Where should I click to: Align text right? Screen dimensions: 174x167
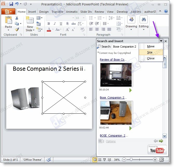point(103,29)
